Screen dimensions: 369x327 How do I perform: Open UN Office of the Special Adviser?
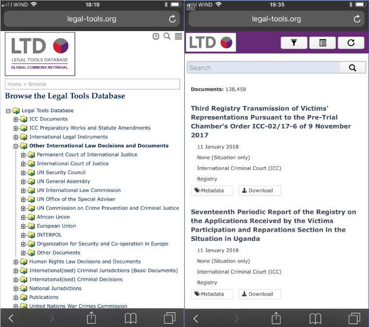point(76,199)
